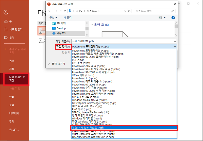Viewport: 203px width, 141px height.
Task: Select PDF (*.pdf) format
Action: (x=78, y=60)
